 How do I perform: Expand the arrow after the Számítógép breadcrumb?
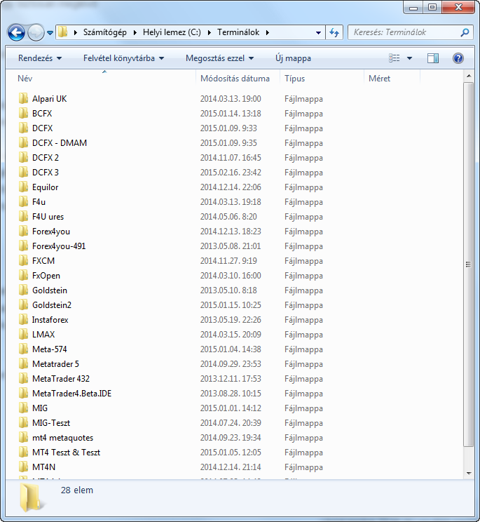tap(135, 32)
